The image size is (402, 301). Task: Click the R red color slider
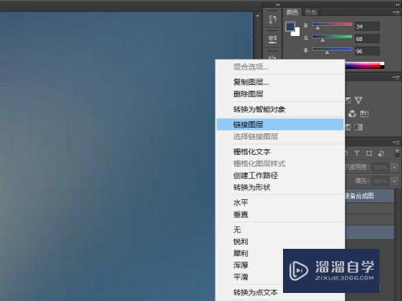332,25
